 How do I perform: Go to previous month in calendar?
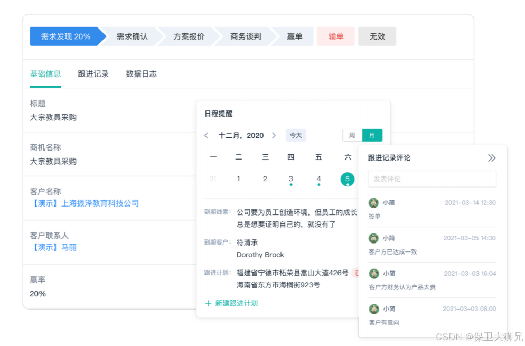tap(206, 135)
